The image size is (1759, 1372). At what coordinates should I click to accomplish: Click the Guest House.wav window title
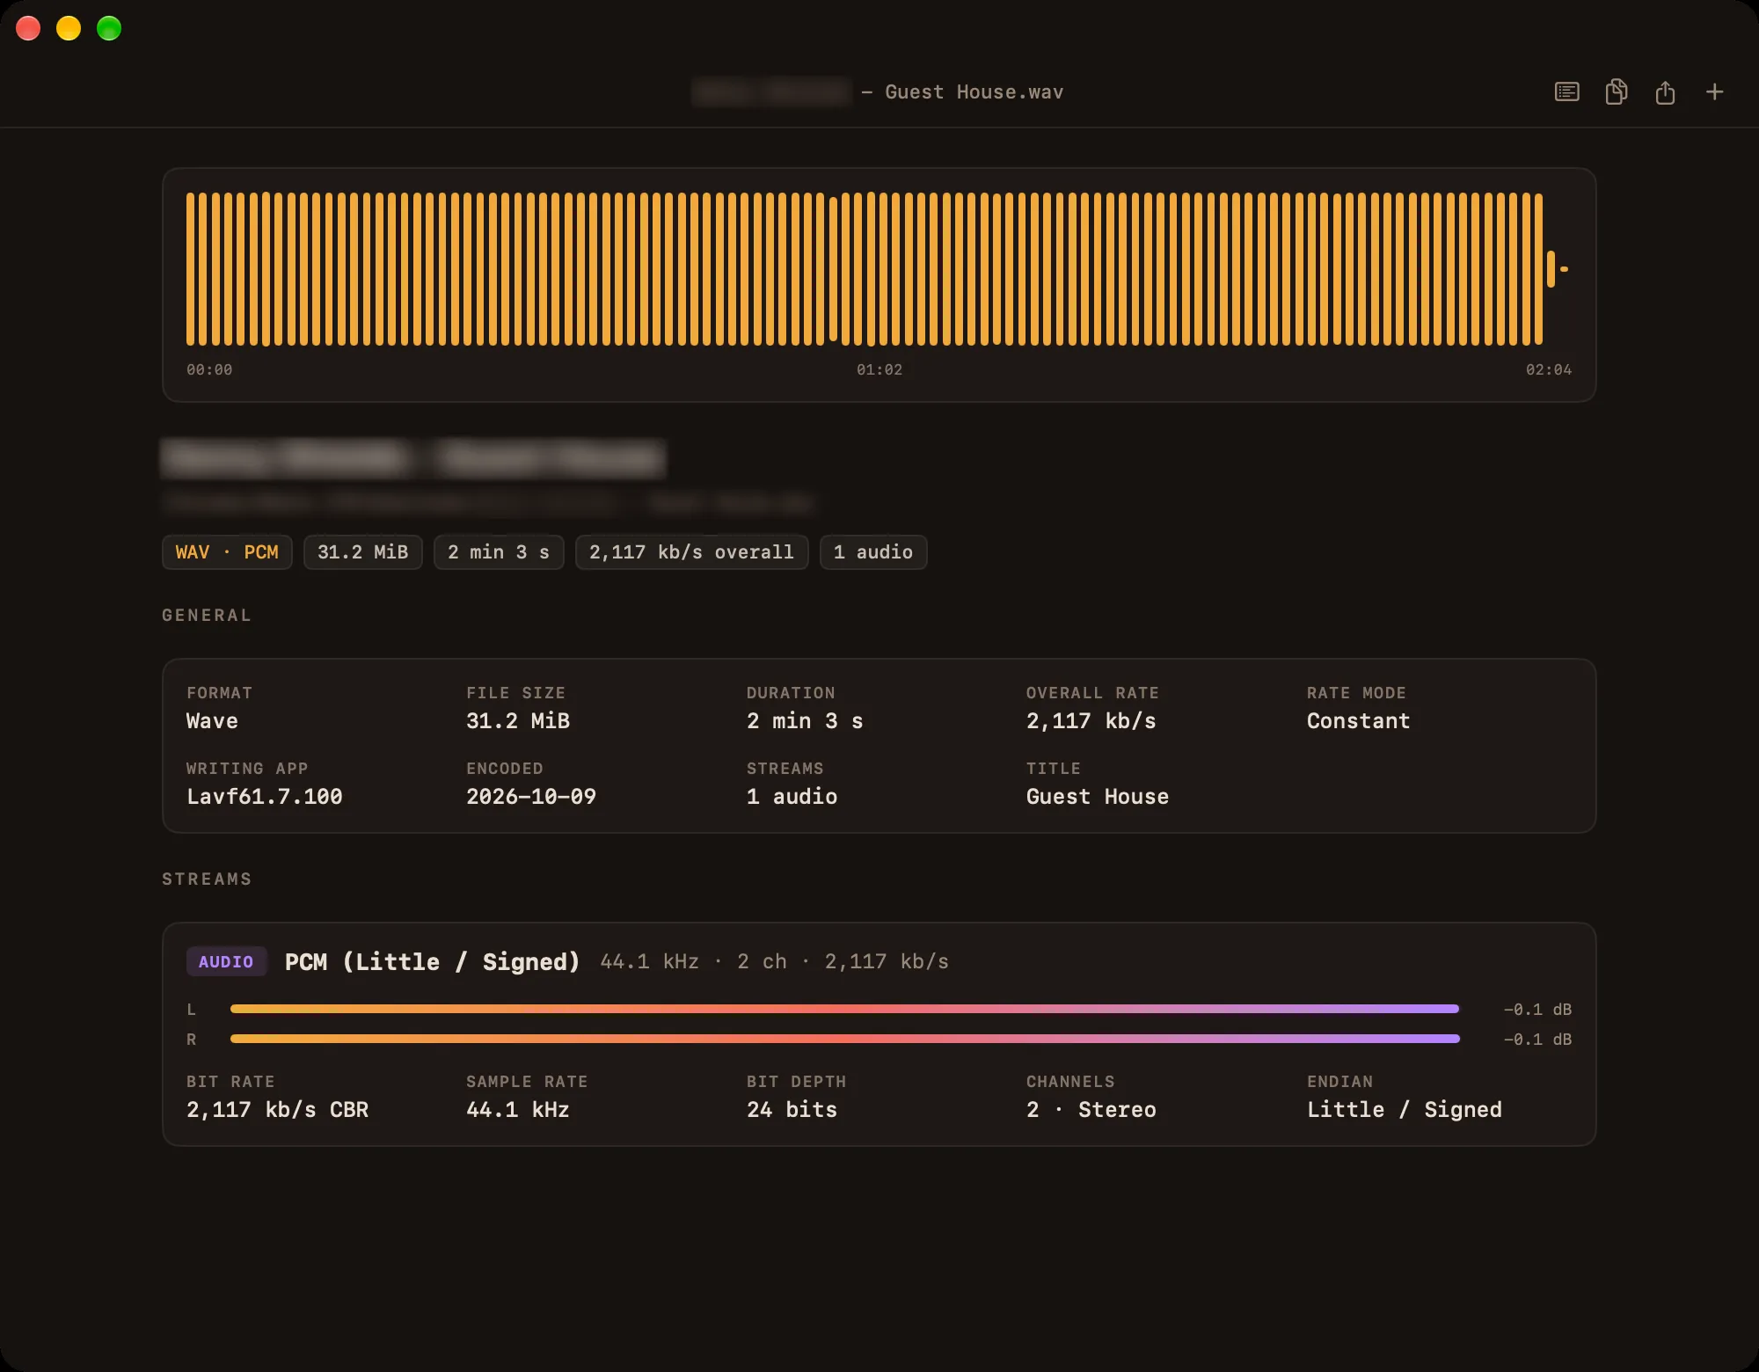pyautogui.click(x=974, y=92)
